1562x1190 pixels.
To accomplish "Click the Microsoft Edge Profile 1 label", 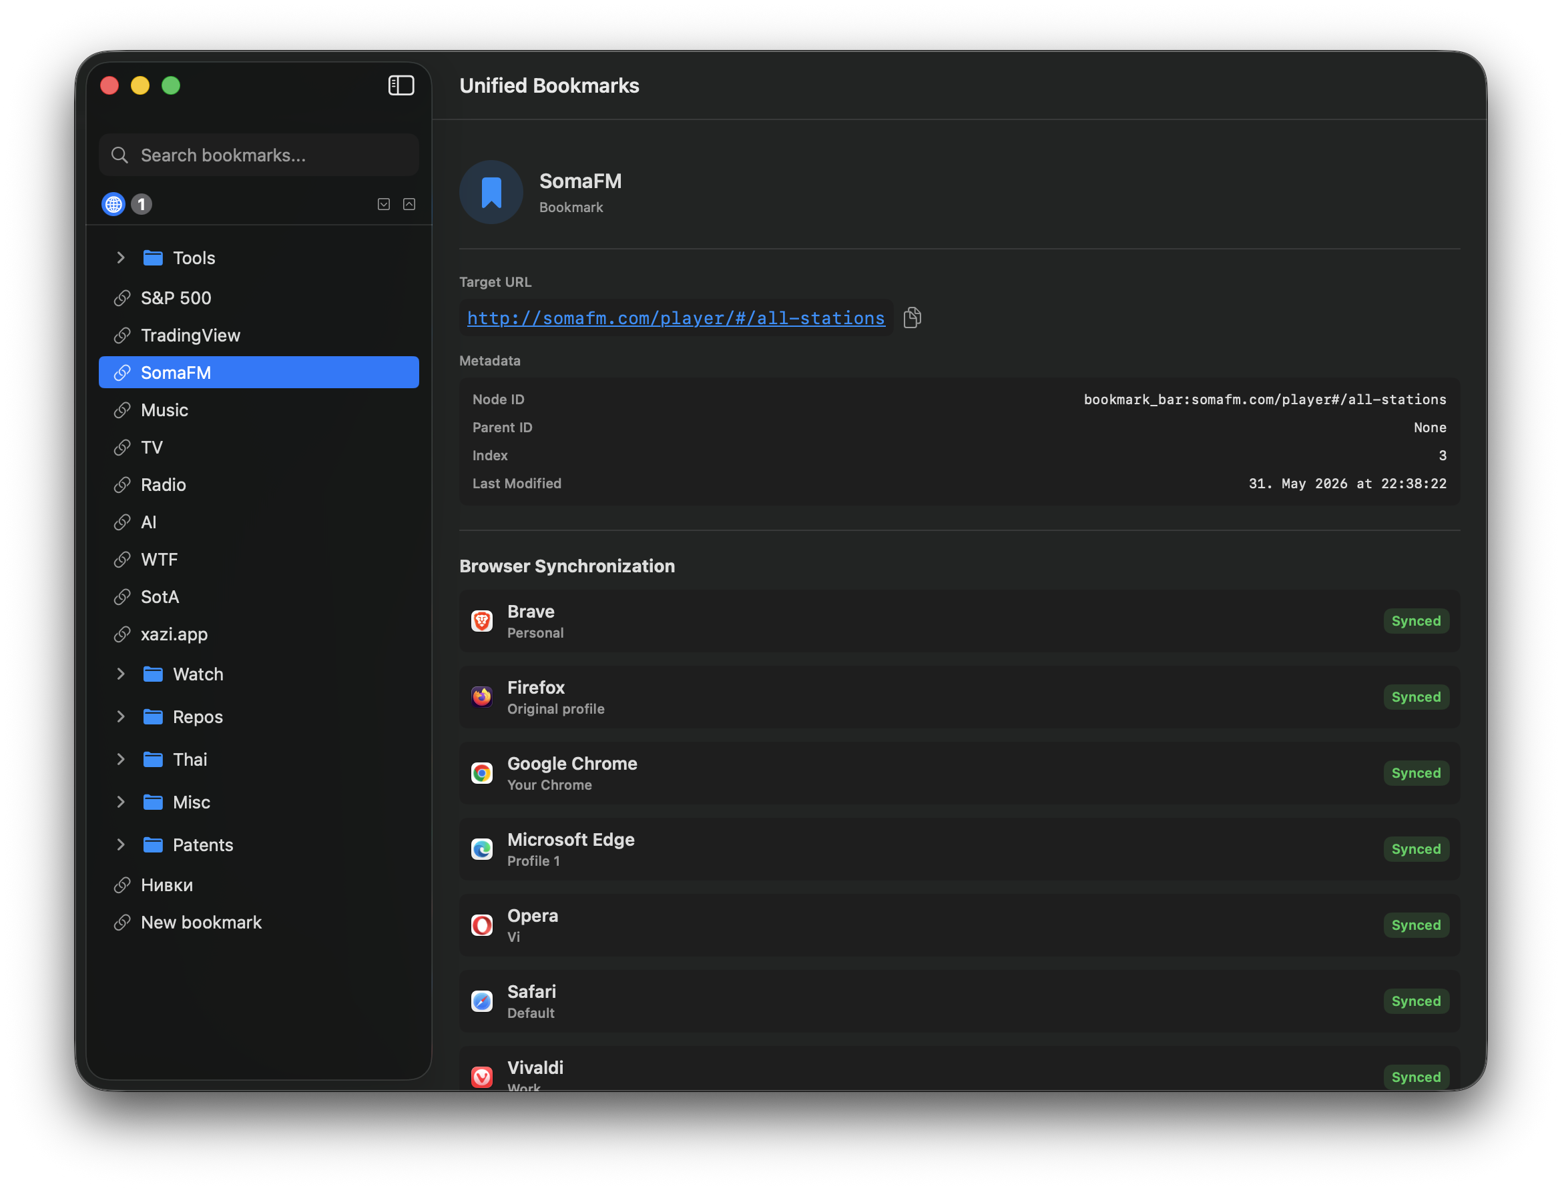I will tap(533, 861).
